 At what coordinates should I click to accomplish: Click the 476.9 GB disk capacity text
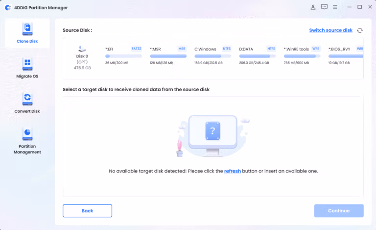click(x=82, y=68)
